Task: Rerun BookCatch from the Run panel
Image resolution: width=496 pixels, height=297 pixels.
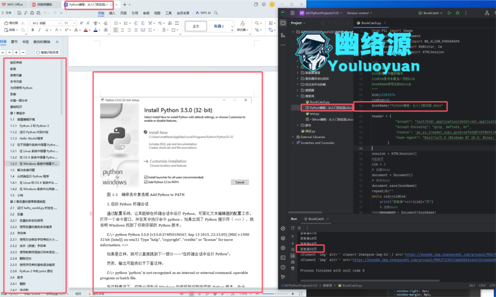Action: point(293,228)
